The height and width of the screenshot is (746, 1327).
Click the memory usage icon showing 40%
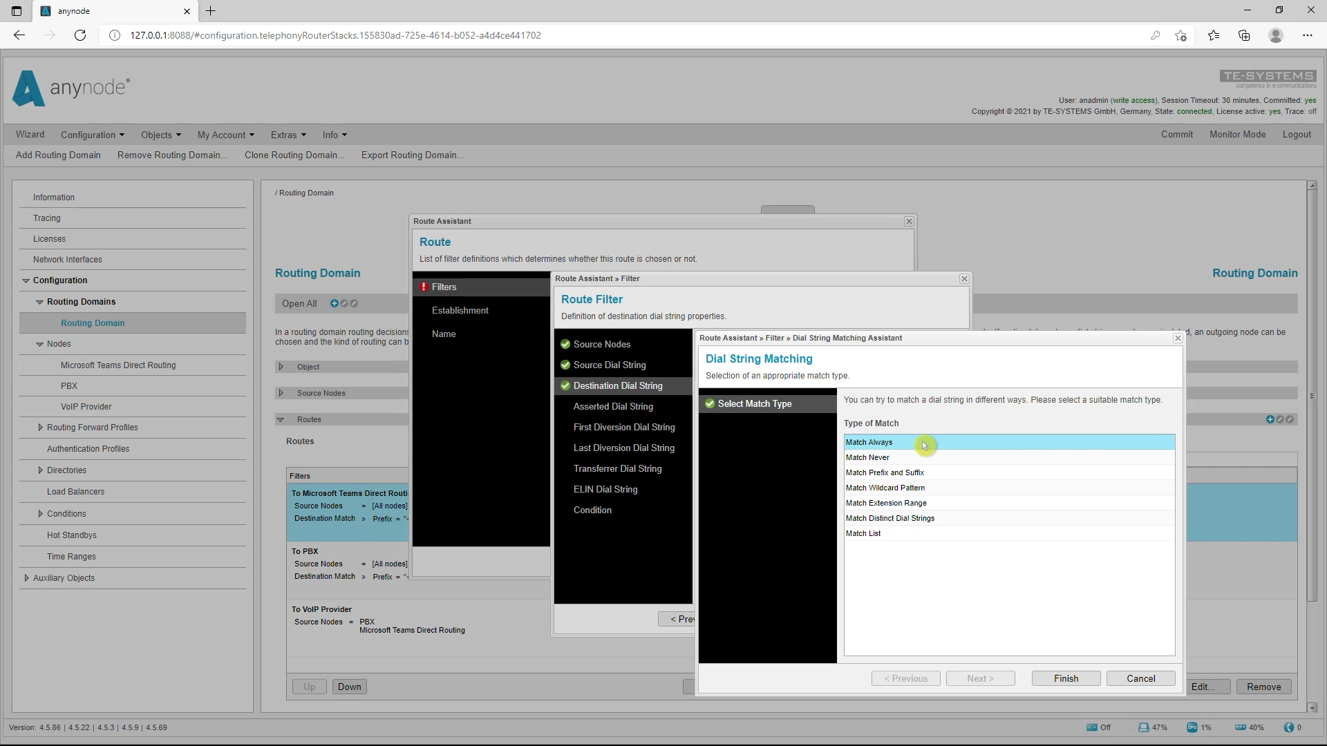coord(1241,727)
